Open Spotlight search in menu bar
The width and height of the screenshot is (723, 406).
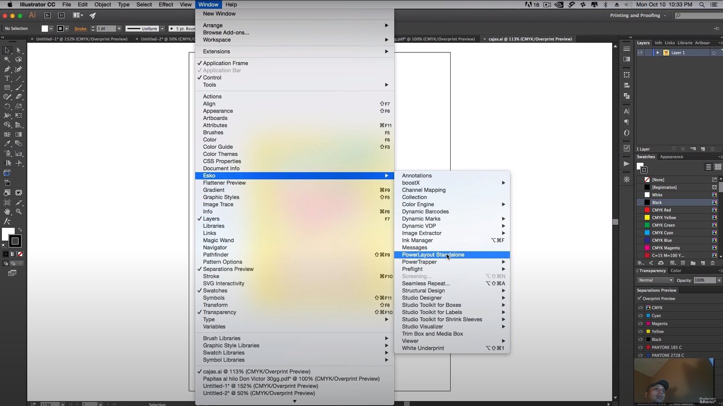tap(702, 4)
